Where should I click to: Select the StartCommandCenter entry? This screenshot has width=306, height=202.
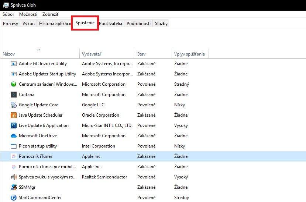tap(153, 198)
